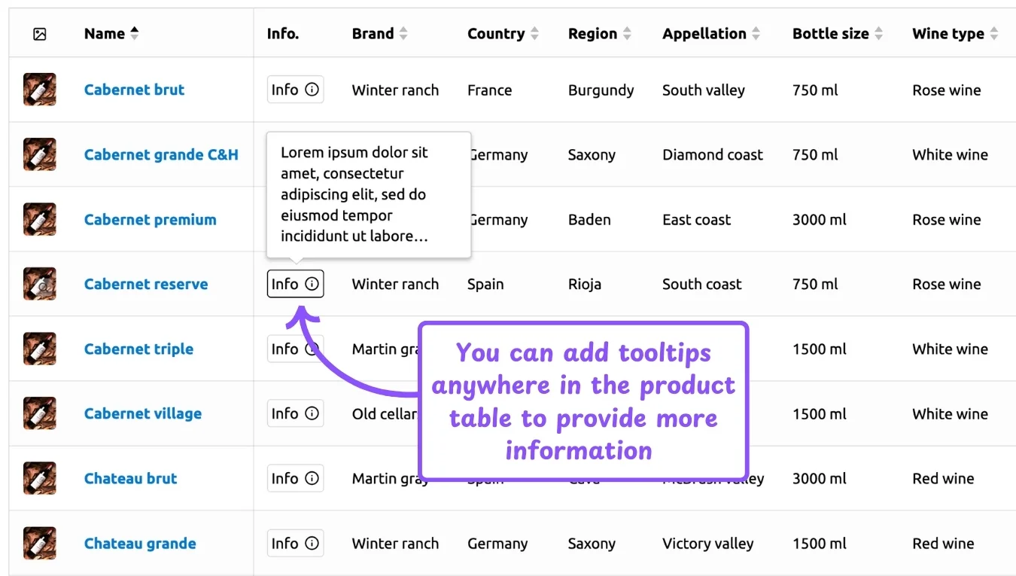Viewport: 1016px width, 576px height.
Task: Click Old cellar brand cell
Action: coord(385,414)
